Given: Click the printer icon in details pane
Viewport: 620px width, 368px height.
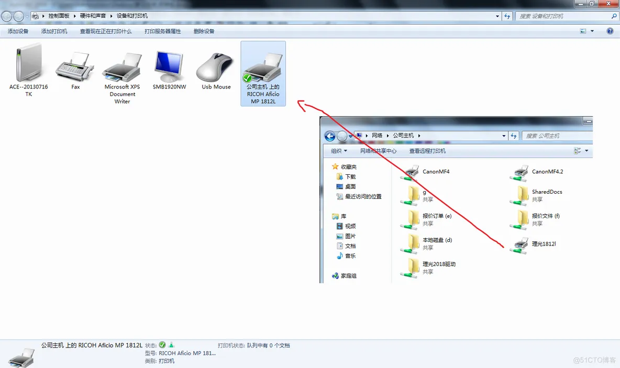Looking at the screenshot, I should pos(22,357).
